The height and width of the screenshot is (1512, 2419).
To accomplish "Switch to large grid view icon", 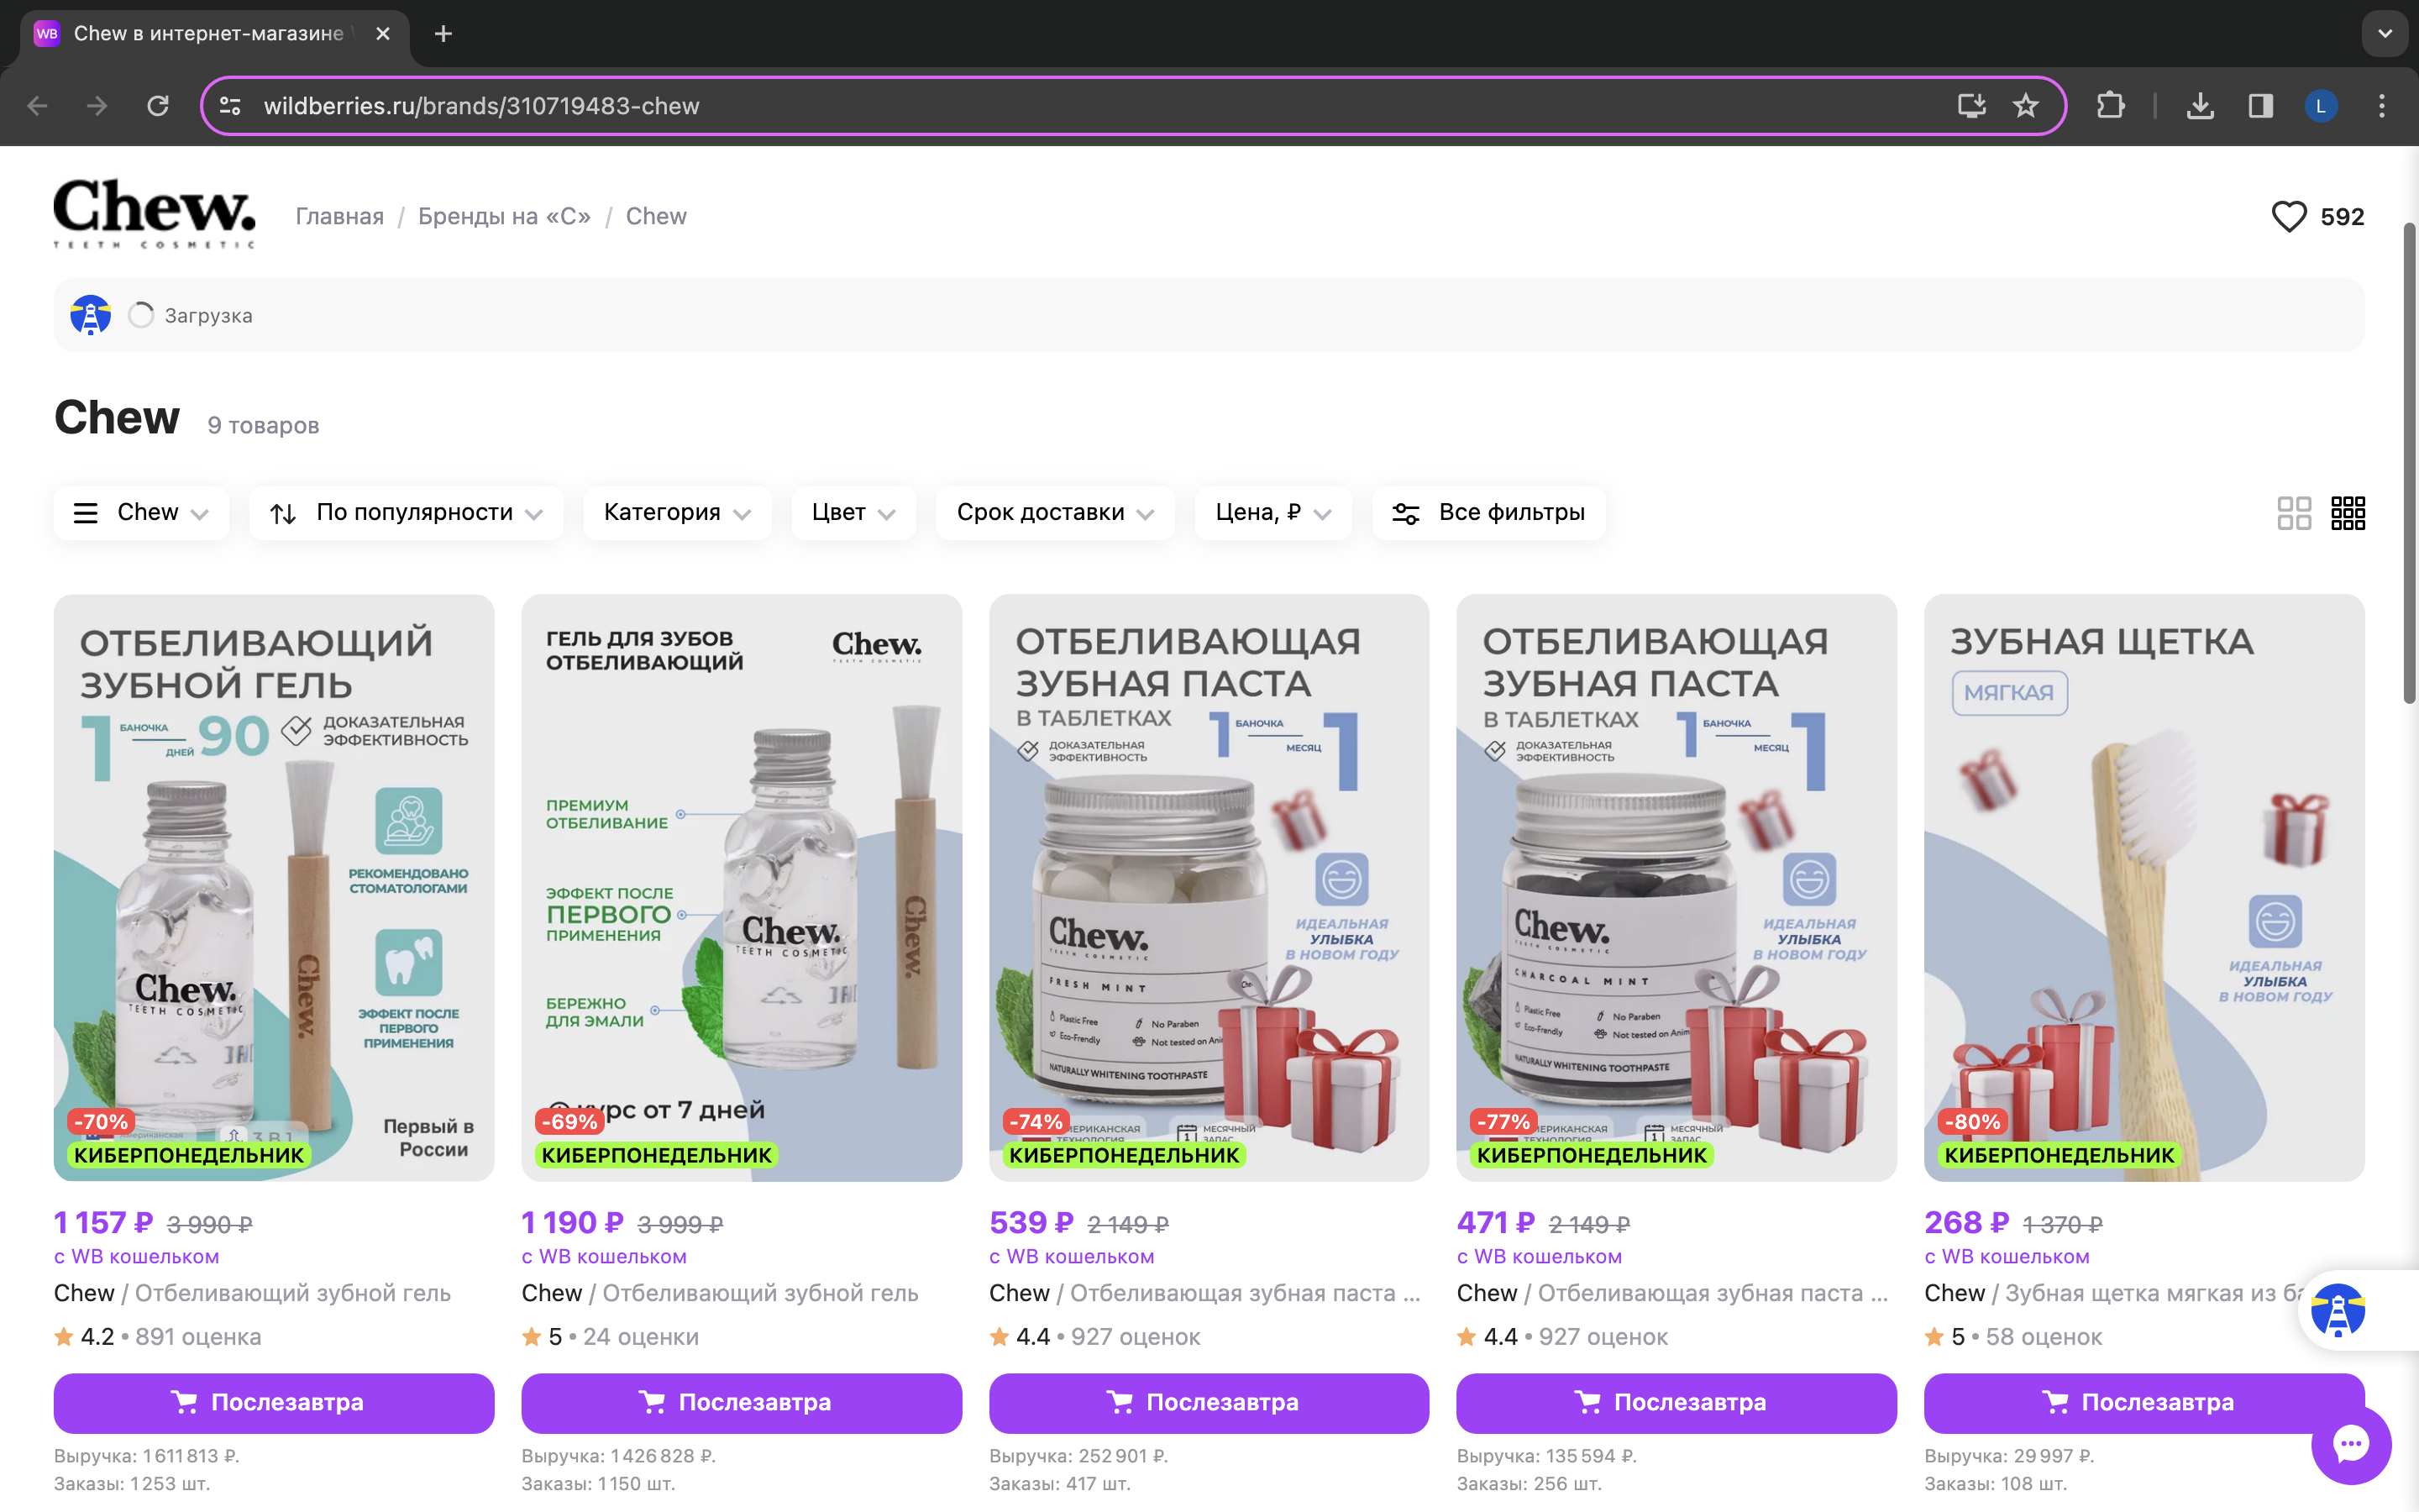I will [x=2294, y=513].
